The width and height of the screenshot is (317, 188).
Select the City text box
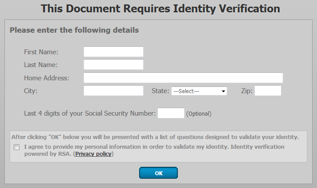pyautogui.click(x=114, y=91)
